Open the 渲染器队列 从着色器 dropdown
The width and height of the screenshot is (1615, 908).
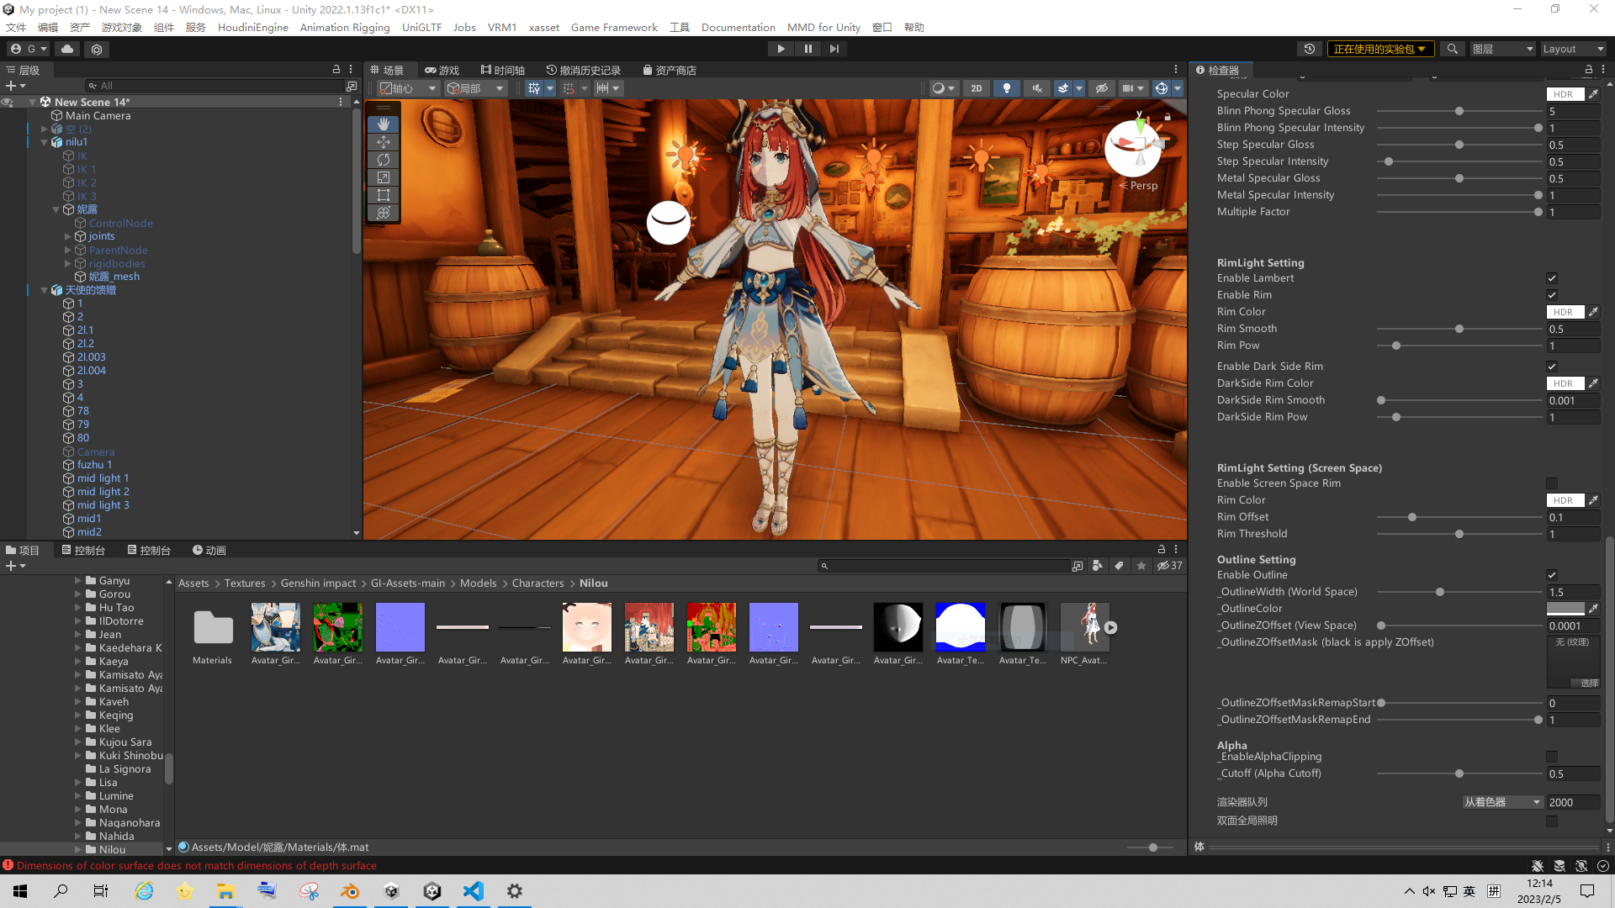coord(1502,802)
